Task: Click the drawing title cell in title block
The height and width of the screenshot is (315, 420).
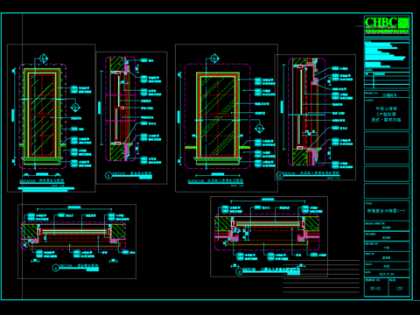Action: pyautogui.click(x=387, y=211)
